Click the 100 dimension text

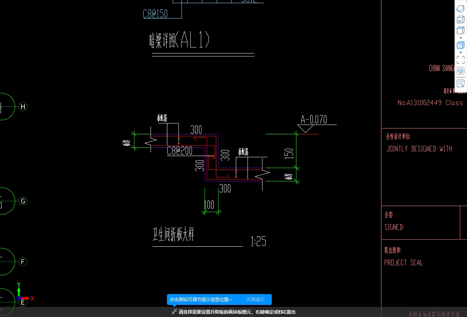(x=209, y=205)
